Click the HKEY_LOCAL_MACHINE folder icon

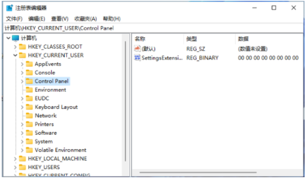(x=22, y=158)
